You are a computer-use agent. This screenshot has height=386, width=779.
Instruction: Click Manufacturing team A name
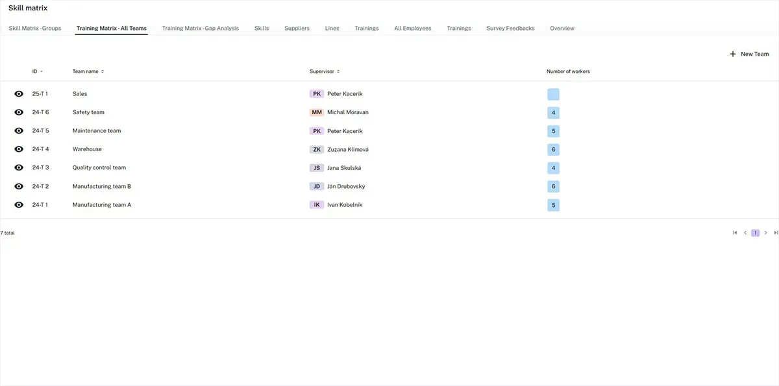click(102, 205)
